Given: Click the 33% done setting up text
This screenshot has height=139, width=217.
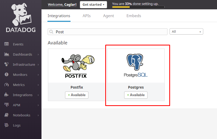Looking at the screenshot, I should click(x=135, y=4).
